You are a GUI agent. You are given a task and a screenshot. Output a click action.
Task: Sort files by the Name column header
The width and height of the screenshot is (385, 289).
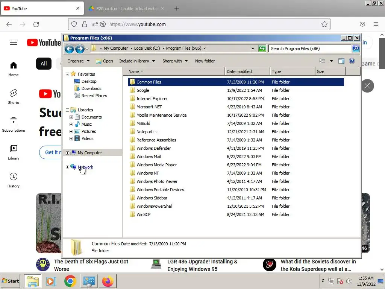point(174,71)
